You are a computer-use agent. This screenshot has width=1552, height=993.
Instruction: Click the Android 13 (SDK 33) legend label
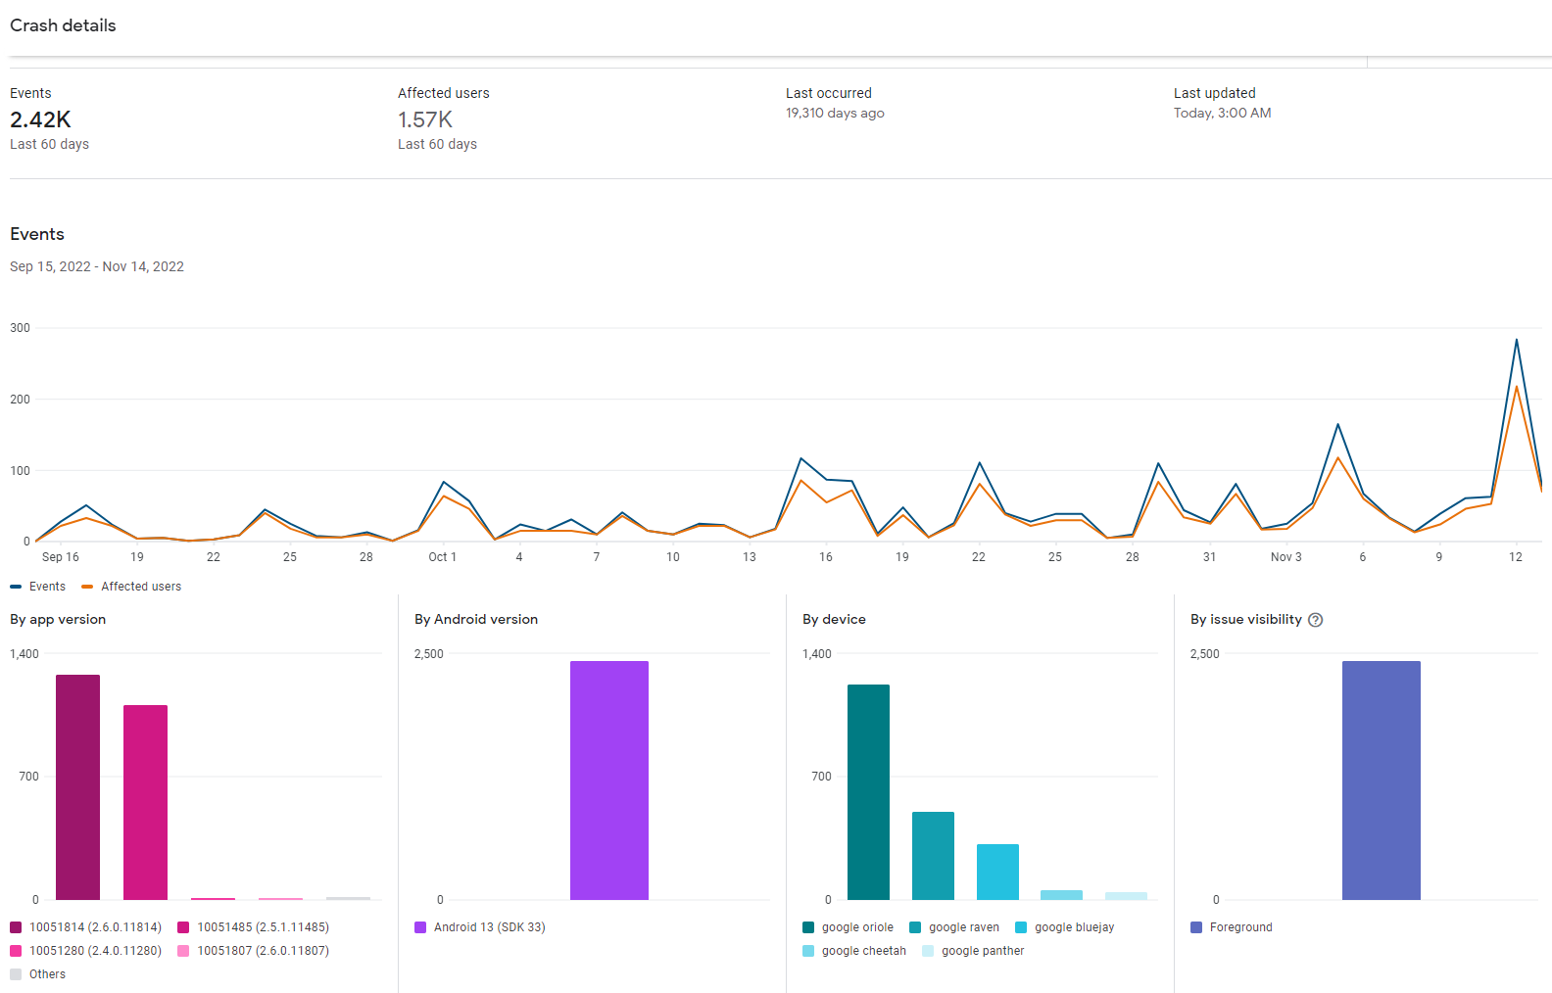coord(489,927)
